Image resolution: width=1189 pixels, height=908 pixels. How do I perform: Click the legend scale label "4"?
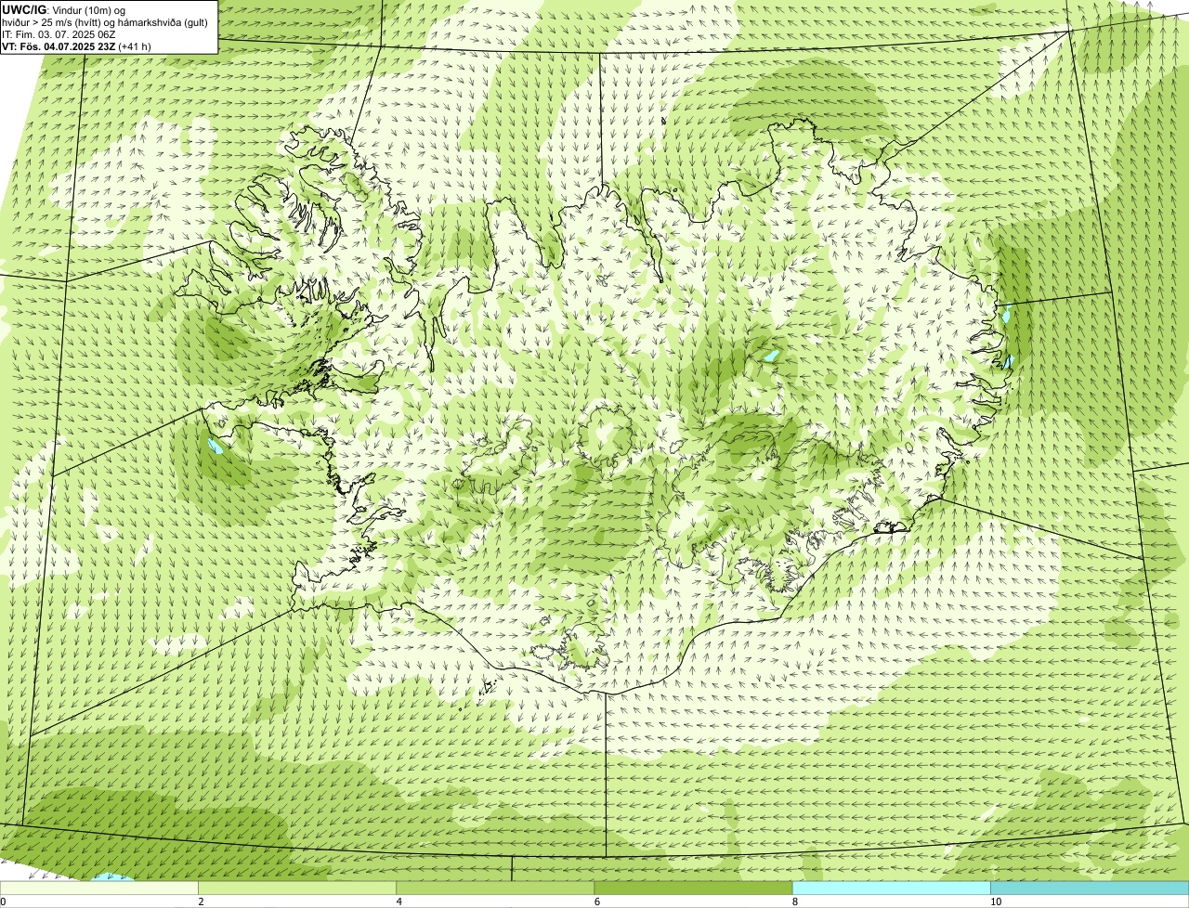click(399, 902)
